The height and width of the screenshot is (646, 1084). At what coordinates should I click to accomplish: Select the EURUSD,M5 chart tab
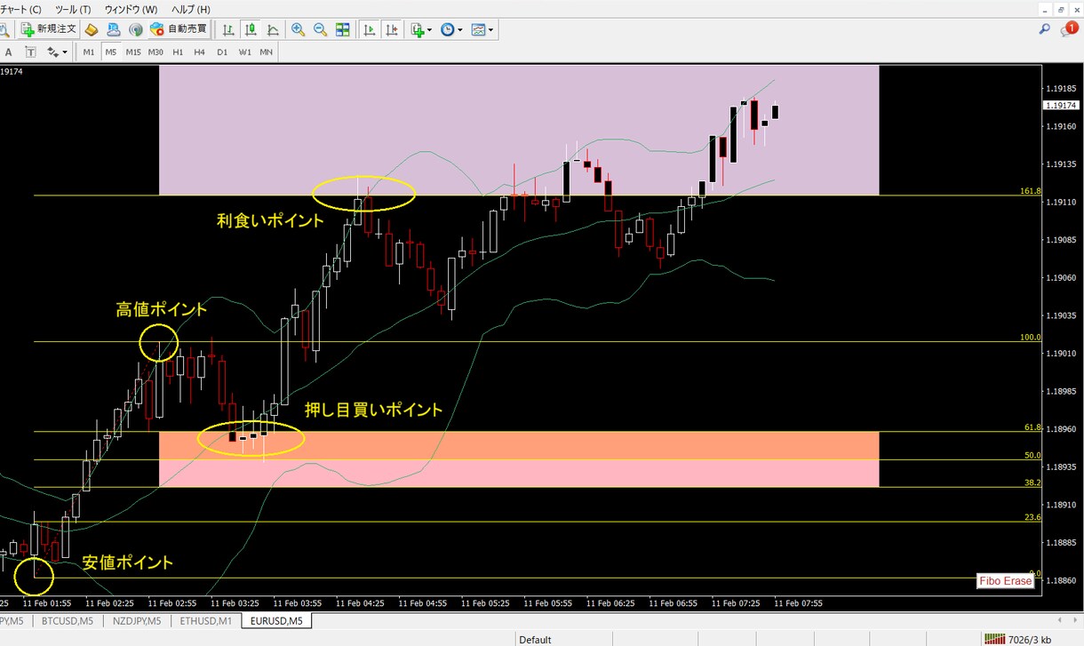(277, 620)
